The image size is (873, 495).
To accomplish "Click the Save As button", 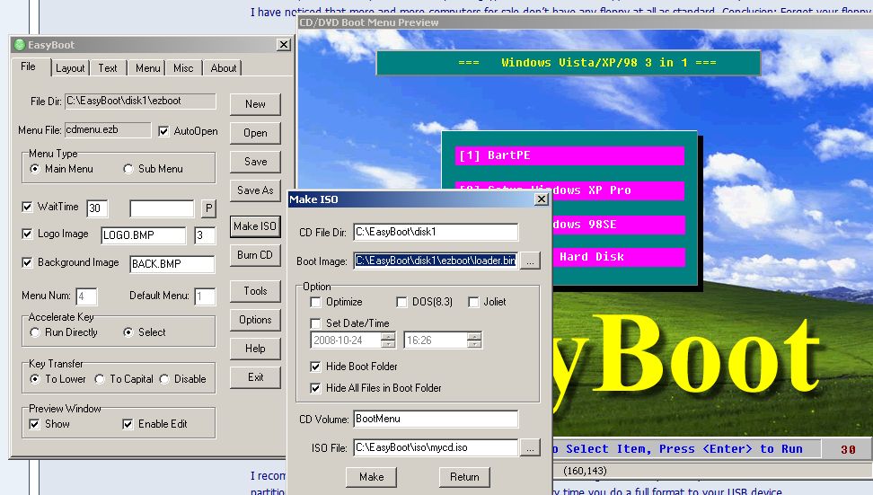I will click(255, 190).
